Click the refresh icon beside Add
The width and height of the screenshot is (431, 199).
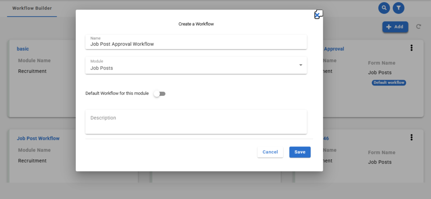click(x=418, y=26)
